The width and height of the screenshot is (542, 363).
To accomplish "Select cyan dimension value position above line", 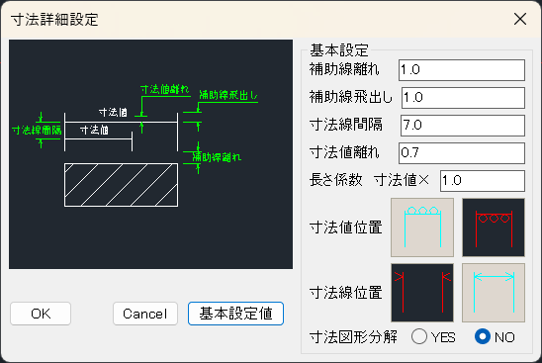I will click(422, 227).
